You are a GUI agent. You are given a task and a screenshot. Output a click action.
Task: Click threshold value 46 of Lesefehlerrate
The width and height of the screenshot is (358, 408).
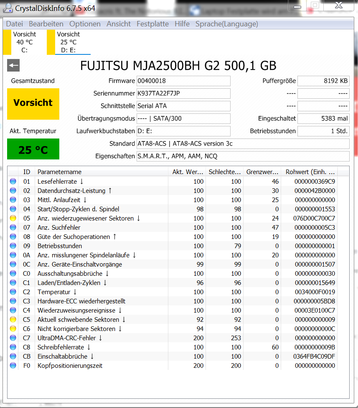point(275,181)
